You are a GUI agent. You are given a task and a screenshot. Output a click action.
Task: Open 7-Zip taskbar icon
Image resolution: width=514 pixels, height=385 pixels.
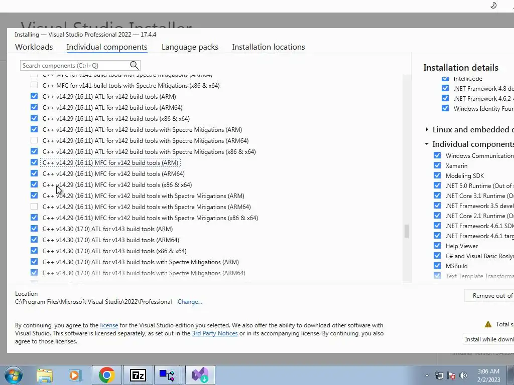point(138,375)
